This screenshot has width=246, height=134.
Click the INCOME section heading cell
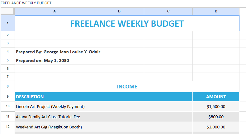[127, 87]
